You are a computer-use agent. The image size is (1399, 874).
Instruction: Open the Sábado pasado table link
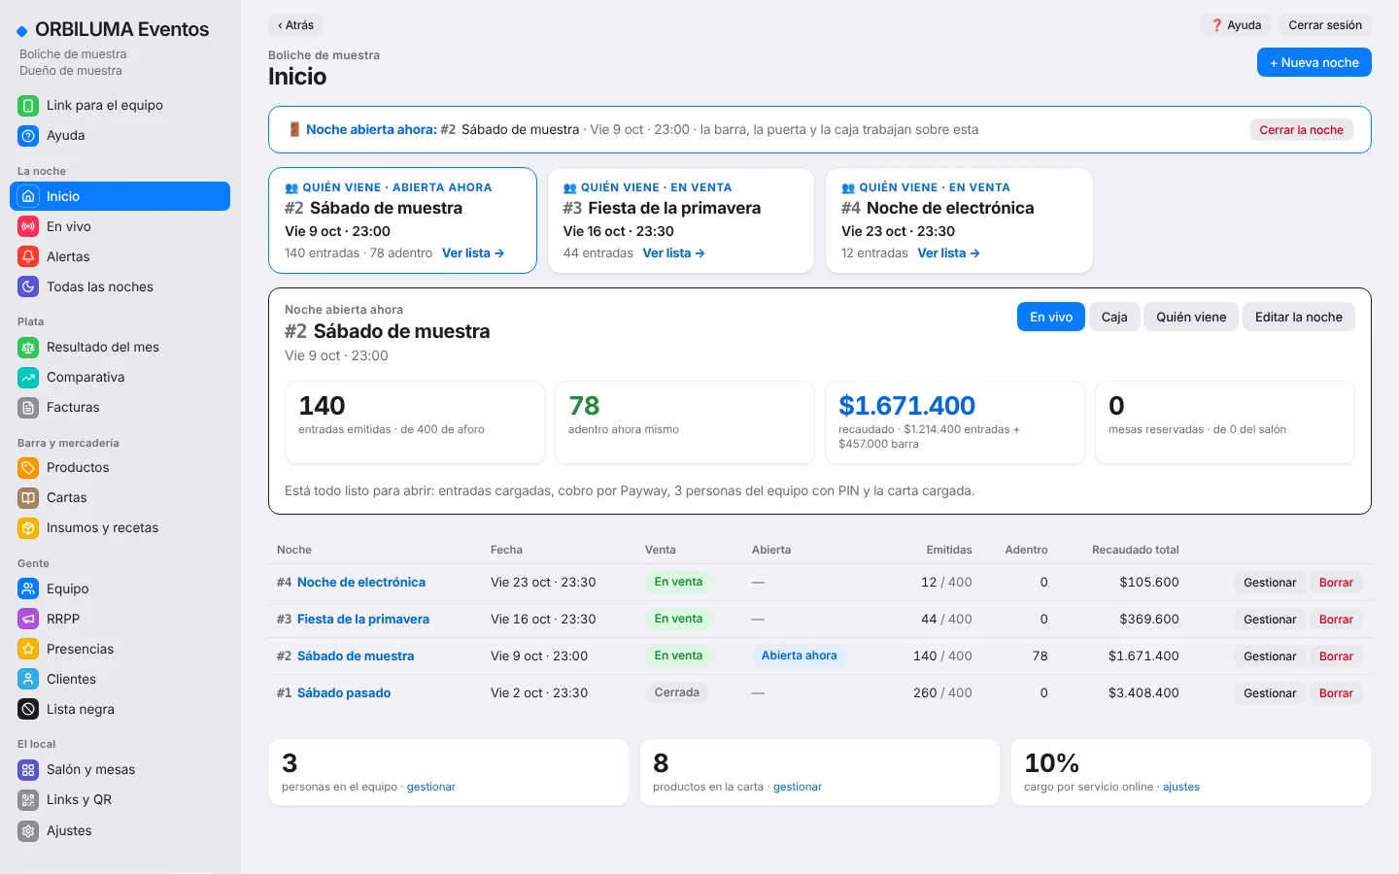[344, 693]
